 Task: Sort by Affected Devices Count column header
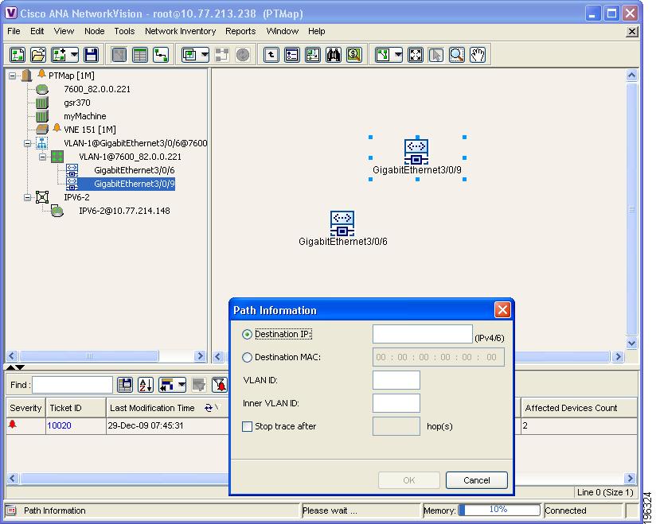point(579,408)
